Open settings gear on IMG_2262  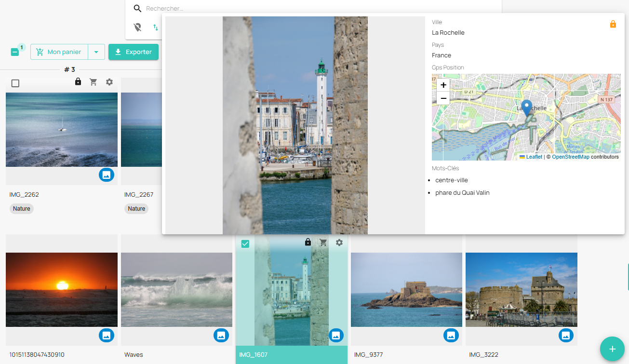click(109, 82)
